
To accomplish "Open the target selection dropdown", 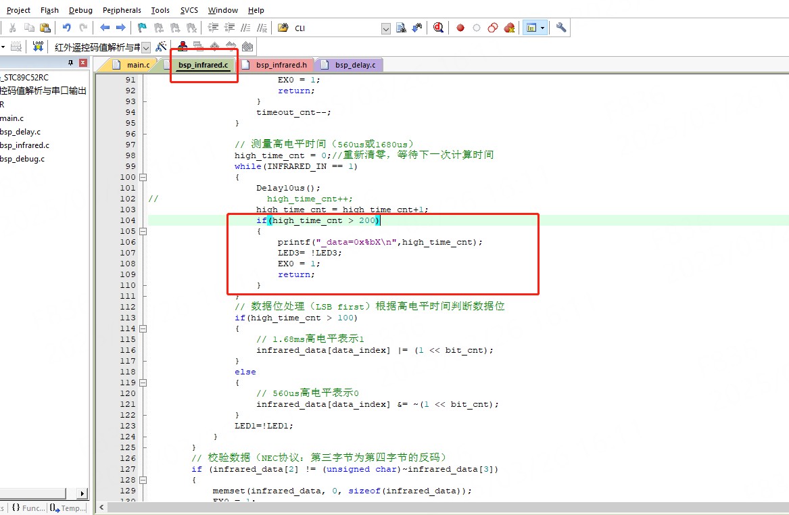I will (146, 48).
